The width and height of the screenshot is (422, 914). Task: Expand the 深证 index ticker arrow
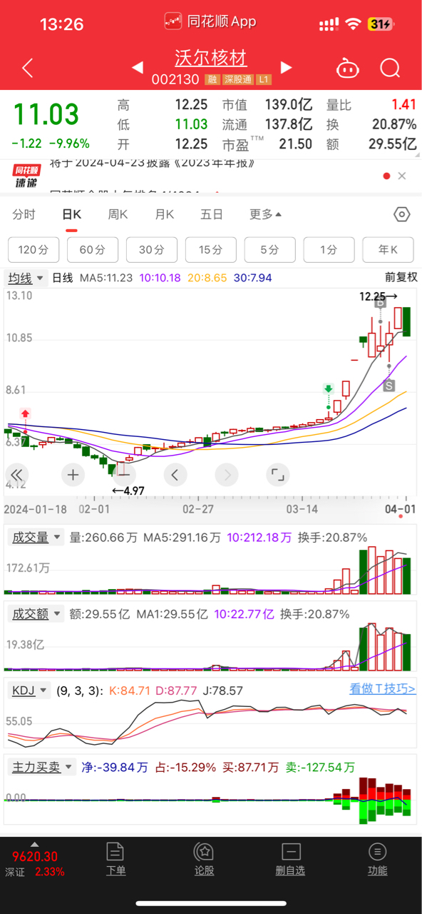(34, 844)
